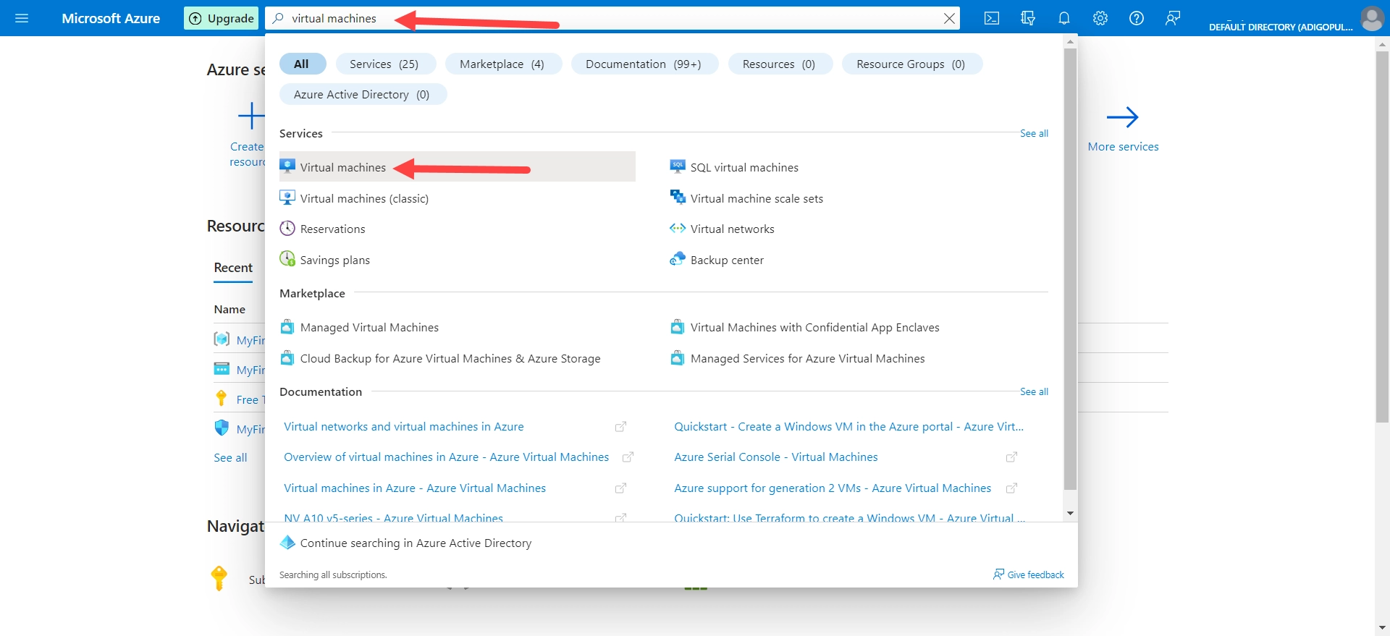Click the Reservations clock icon

pyautogui.click(x=287, y=229)
